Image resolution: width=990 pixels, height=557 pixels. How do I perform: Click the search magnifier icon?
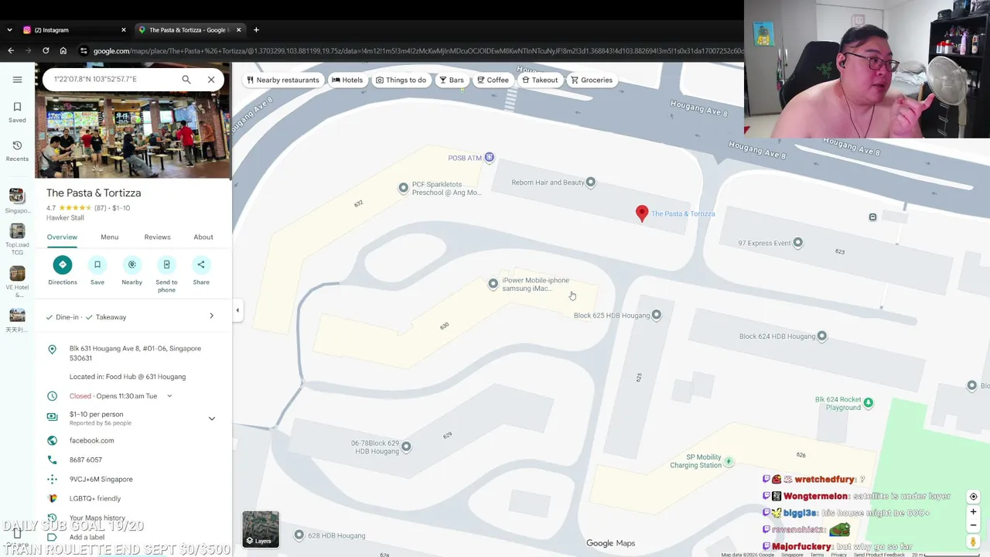click(186, 80)
